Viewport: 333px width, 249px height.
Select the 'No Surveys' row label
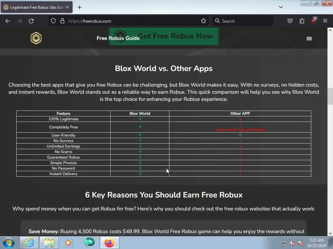(x=63, y=141)
